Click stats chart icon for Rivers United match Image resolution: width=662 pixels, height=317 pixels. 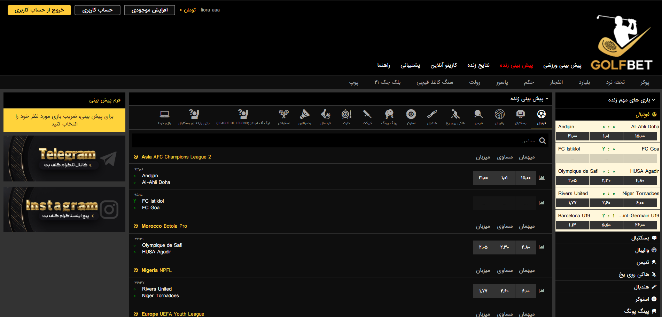tap(542, 291)
